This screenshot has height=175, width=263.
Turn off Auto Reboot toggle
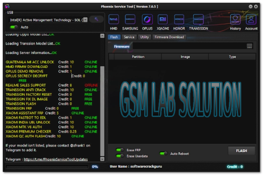[x=163, y=153]
